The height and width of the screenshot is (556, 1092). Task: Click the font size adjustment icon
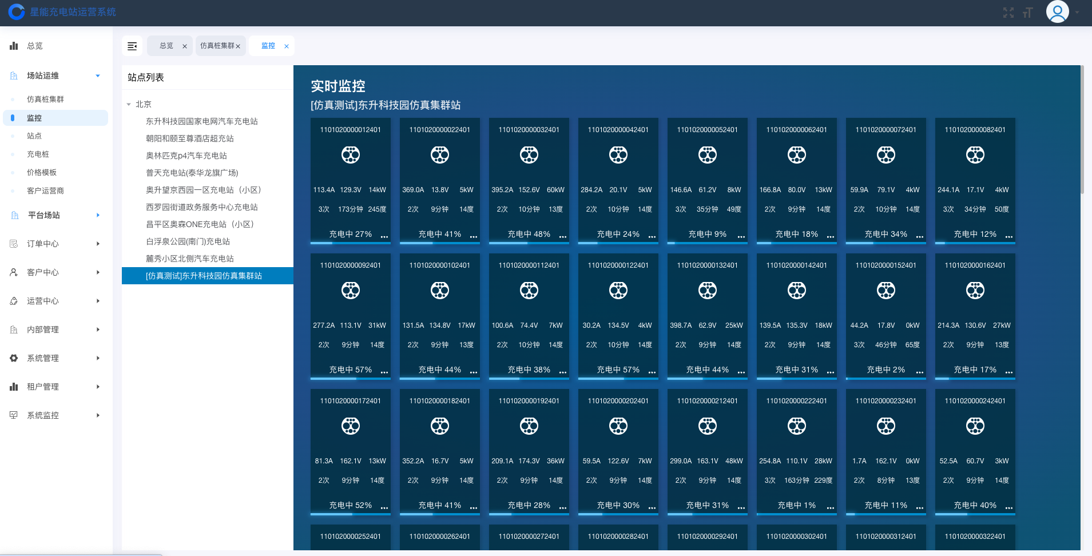click(x=1028, y=13)
